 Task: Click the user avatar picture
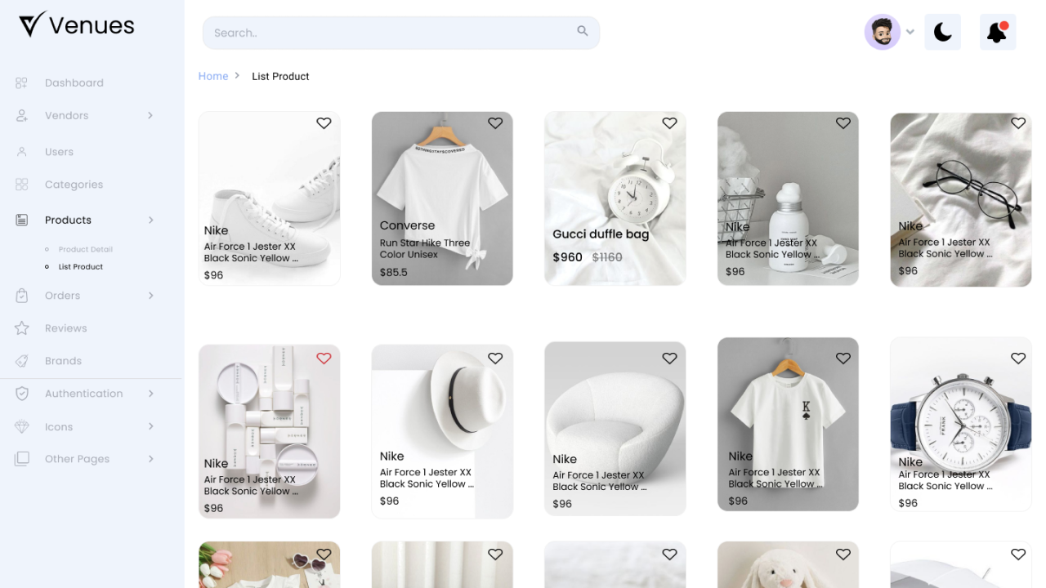tap(883, 32)
